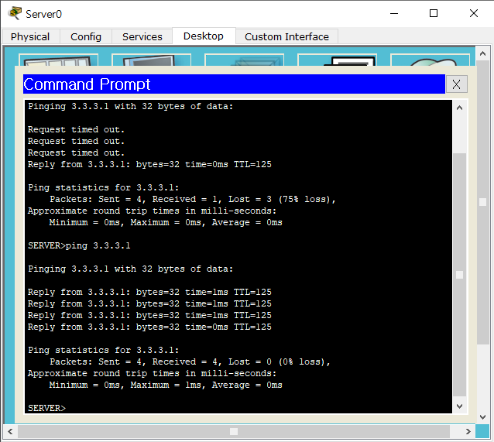Viewport: 494px width, 442px height.
Task: Click the horizontal scroll right arrow
Action: point(468,431)
